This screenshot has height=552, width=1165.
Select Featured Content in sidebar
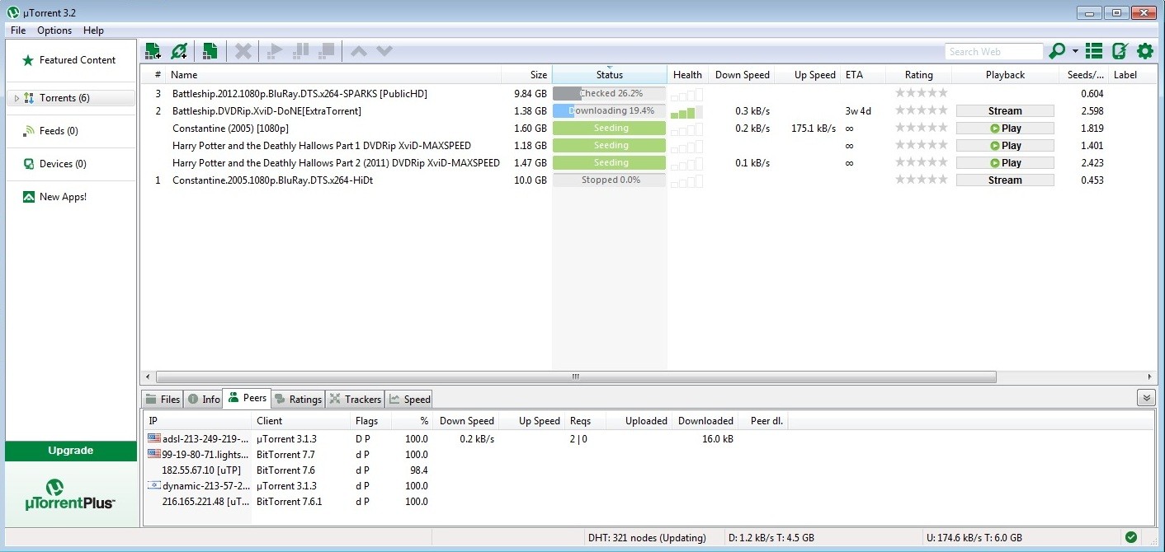(69, 60)
